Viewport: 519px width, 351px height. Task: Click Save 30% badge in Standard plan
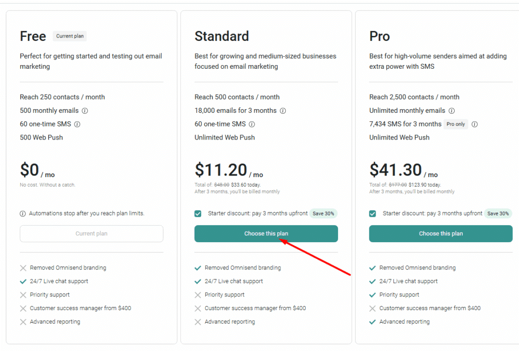click(x=323, y=213)
